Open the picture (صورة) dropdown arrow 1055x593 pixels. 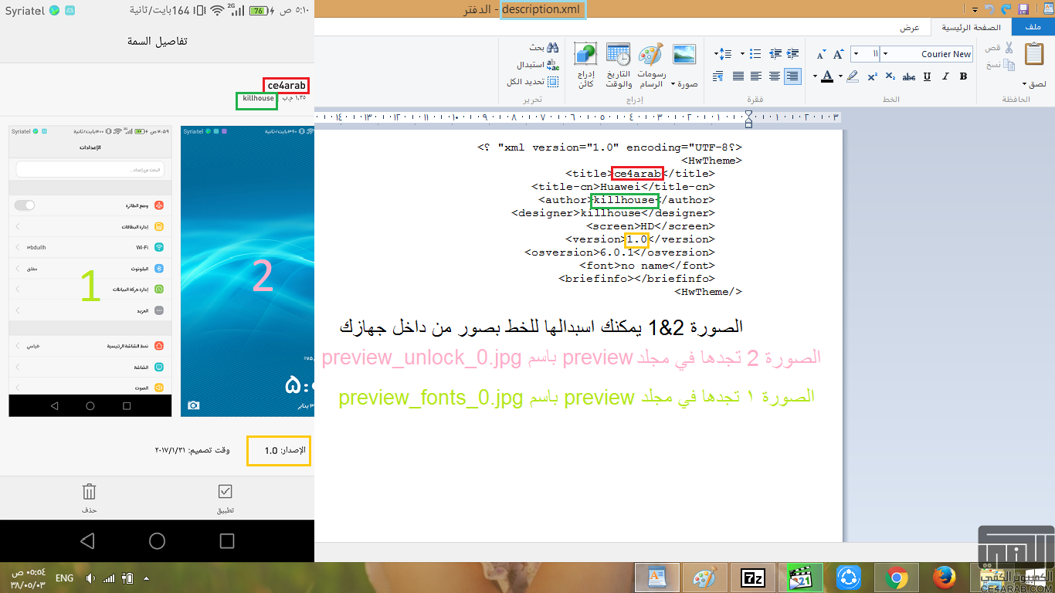673,84
